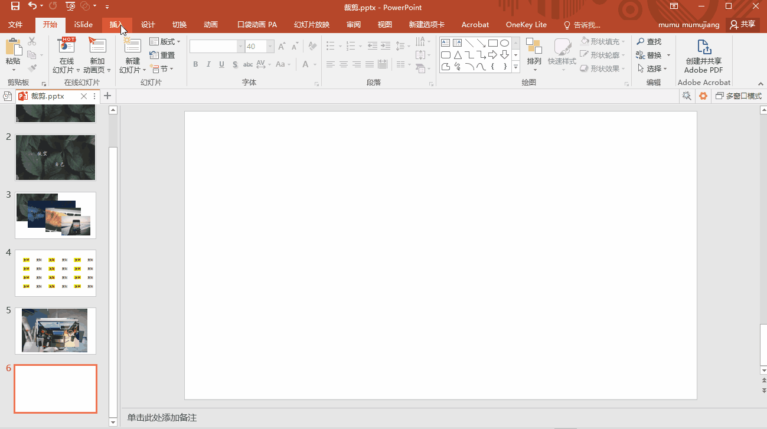Expand the shapes gallery more arrow
The width and height of the screenshot is (767, 429).
tap(515, 67)
